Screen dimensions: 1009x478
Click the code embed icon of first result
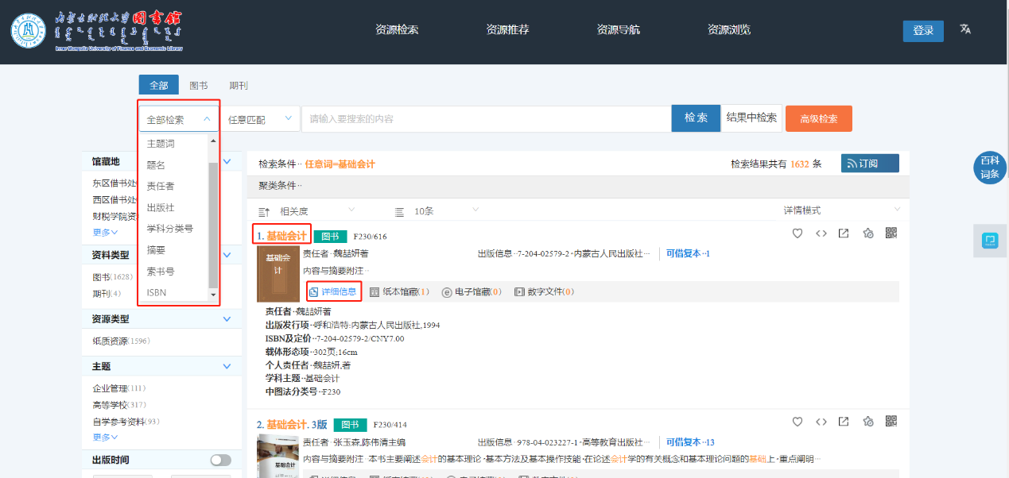click(821, 233)
